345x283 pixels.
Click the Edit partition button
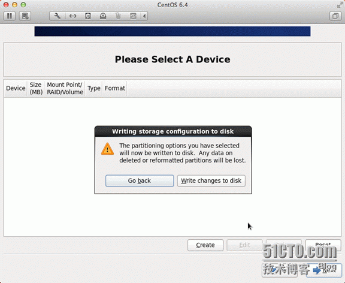244,245
